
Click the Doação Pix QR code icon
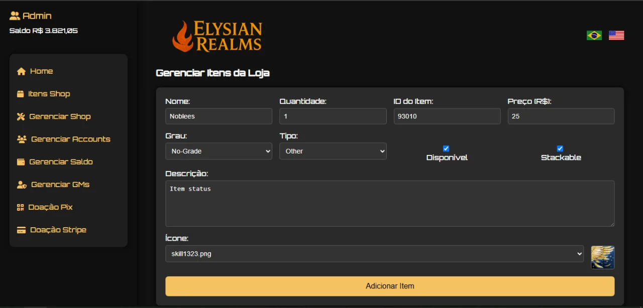tap(20, 207)
